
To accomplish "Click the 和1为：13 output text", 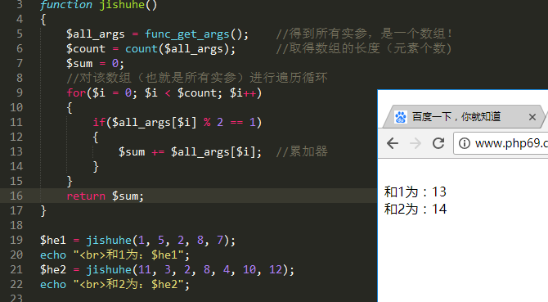I will [x=415, y=192].
